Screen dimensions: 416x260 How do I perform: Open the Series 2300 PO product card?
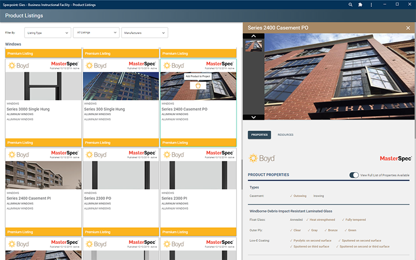pos(120,198)
